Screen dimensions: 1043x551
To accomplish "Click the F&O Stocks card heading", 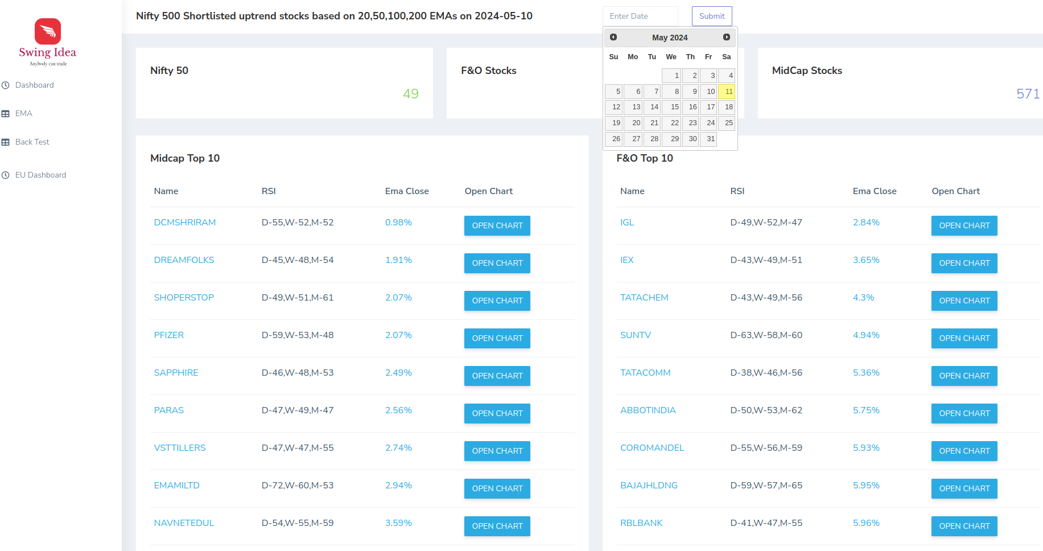I will click(489, 71).
